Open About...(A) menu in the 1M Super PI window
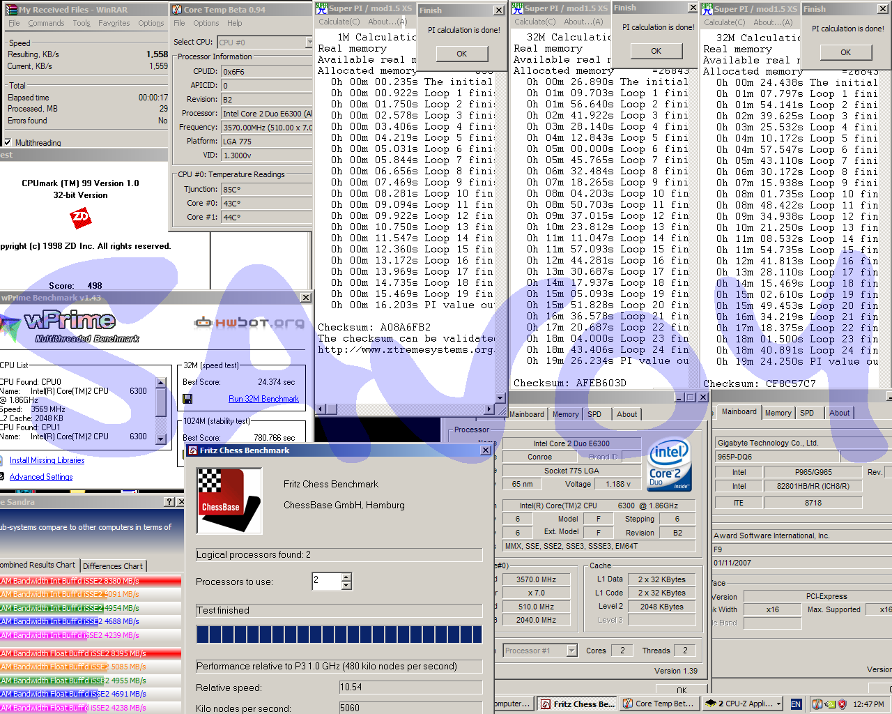The image size is (892, 714). click(x=388, y=22)
